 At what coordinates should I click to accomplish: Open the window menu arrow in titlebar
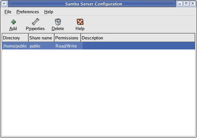click(4, 4)
